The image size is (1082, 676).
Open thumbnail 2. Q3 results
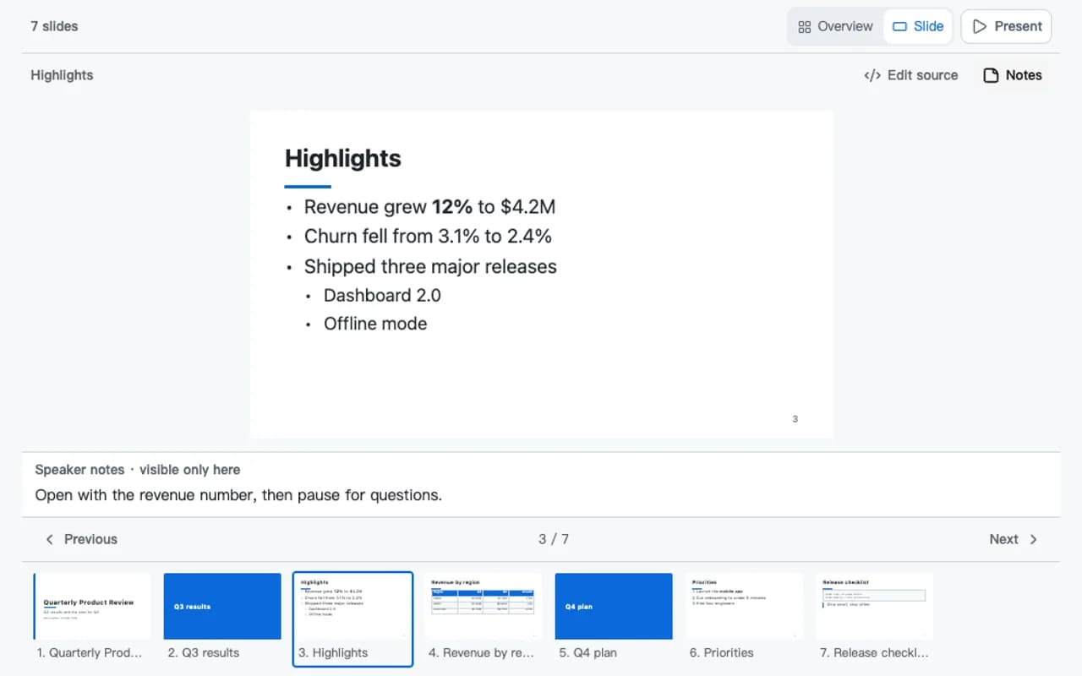pos(221,619)
